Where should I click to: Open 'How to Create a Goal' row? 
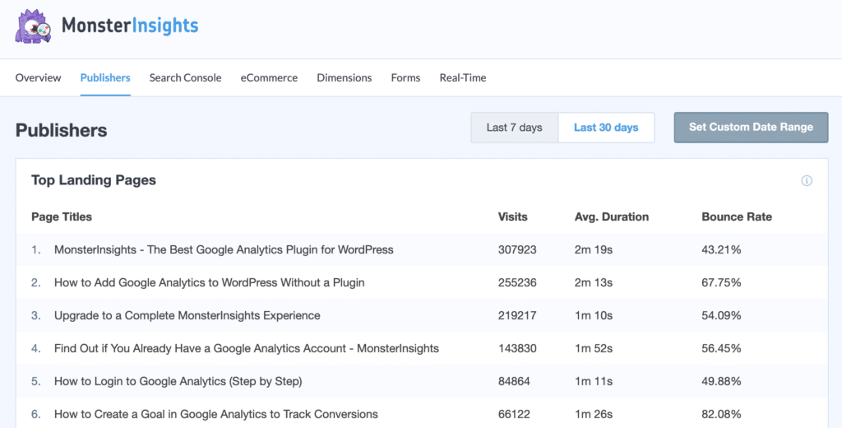(x=422, y=413)
